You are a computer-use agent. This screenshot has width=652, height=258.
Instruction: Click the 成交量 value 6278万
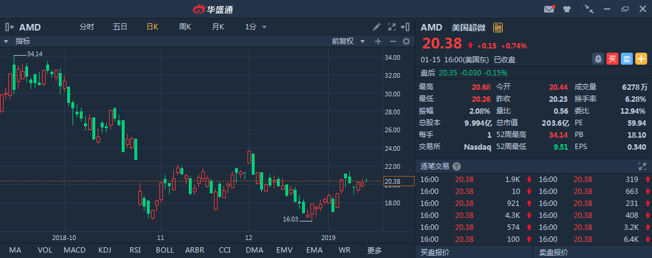pos(634,87)
